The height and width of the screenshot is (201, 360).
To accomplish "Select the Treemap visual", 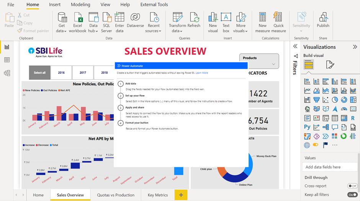I will [353, 100].
